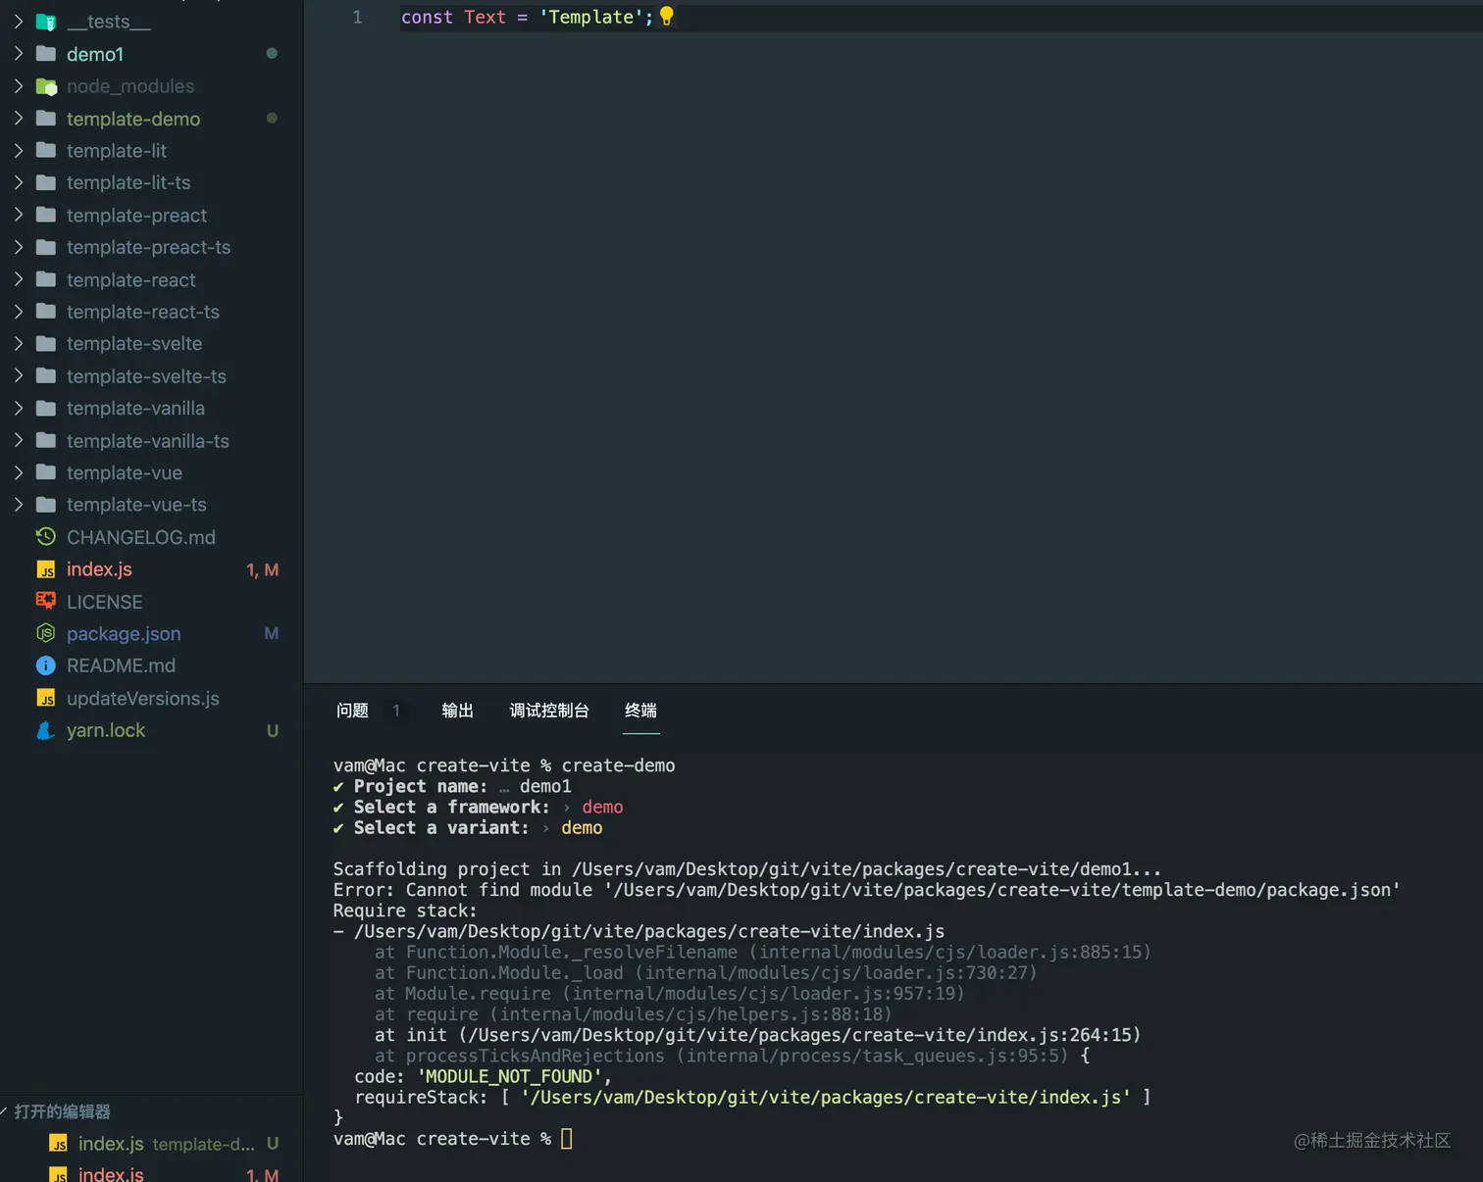
Task: Click line number 1 in editor gutter
Action: (357, 17)
